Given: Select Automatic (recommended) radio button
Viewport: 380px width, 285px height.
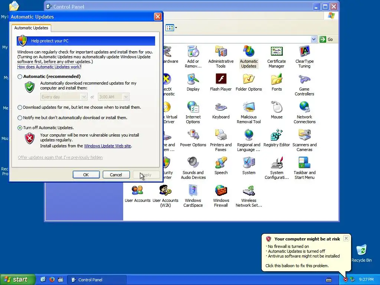Looking at the screenshot, I should 20,76.
